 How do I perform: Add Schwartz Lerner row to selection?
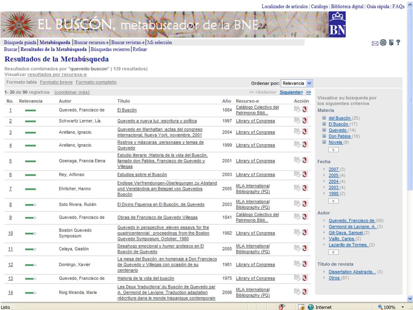click(x=297, y=121)
